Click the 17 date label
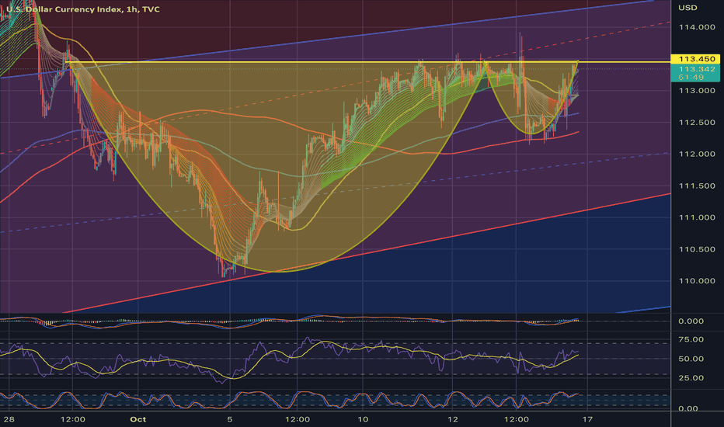Image resolution: width=724 pixels, height=427 pixels. (587, 419)
